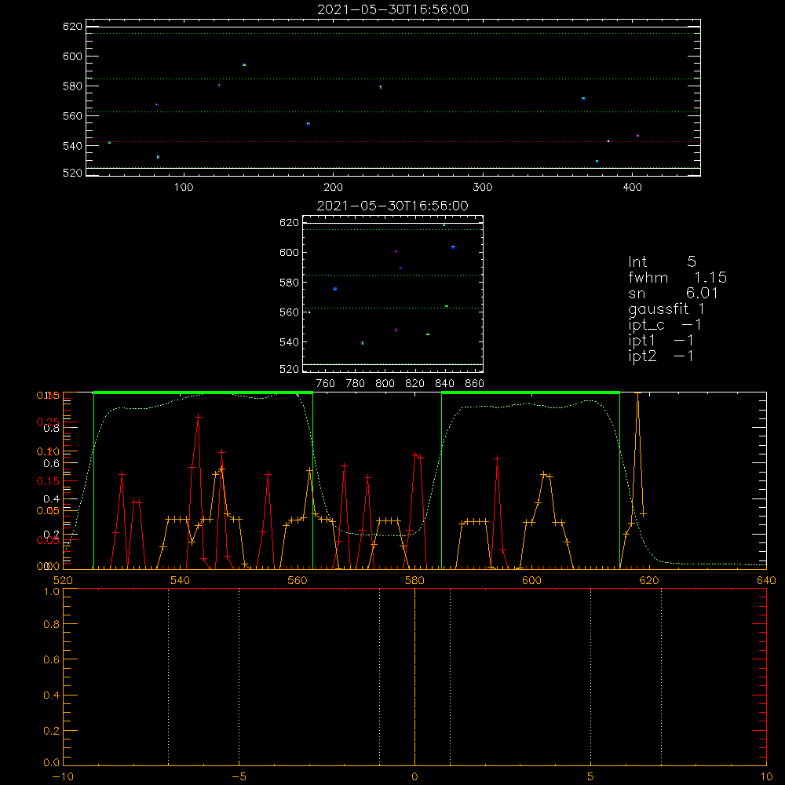The image size is (785, 785).
Task: Click x-axis label '-5' of the bottom plot
Action: point(239,776)
